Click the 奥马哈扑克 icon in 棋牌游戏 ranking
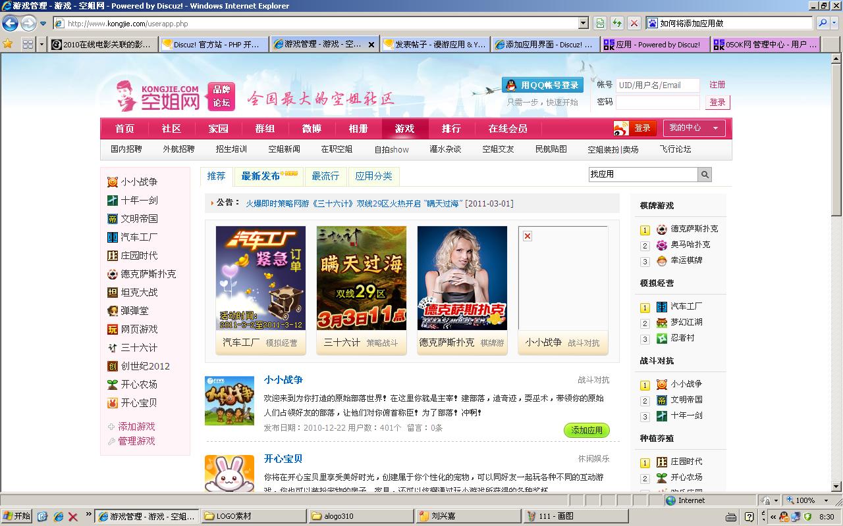This screenshot has width=843, height=526. [662, 245]
